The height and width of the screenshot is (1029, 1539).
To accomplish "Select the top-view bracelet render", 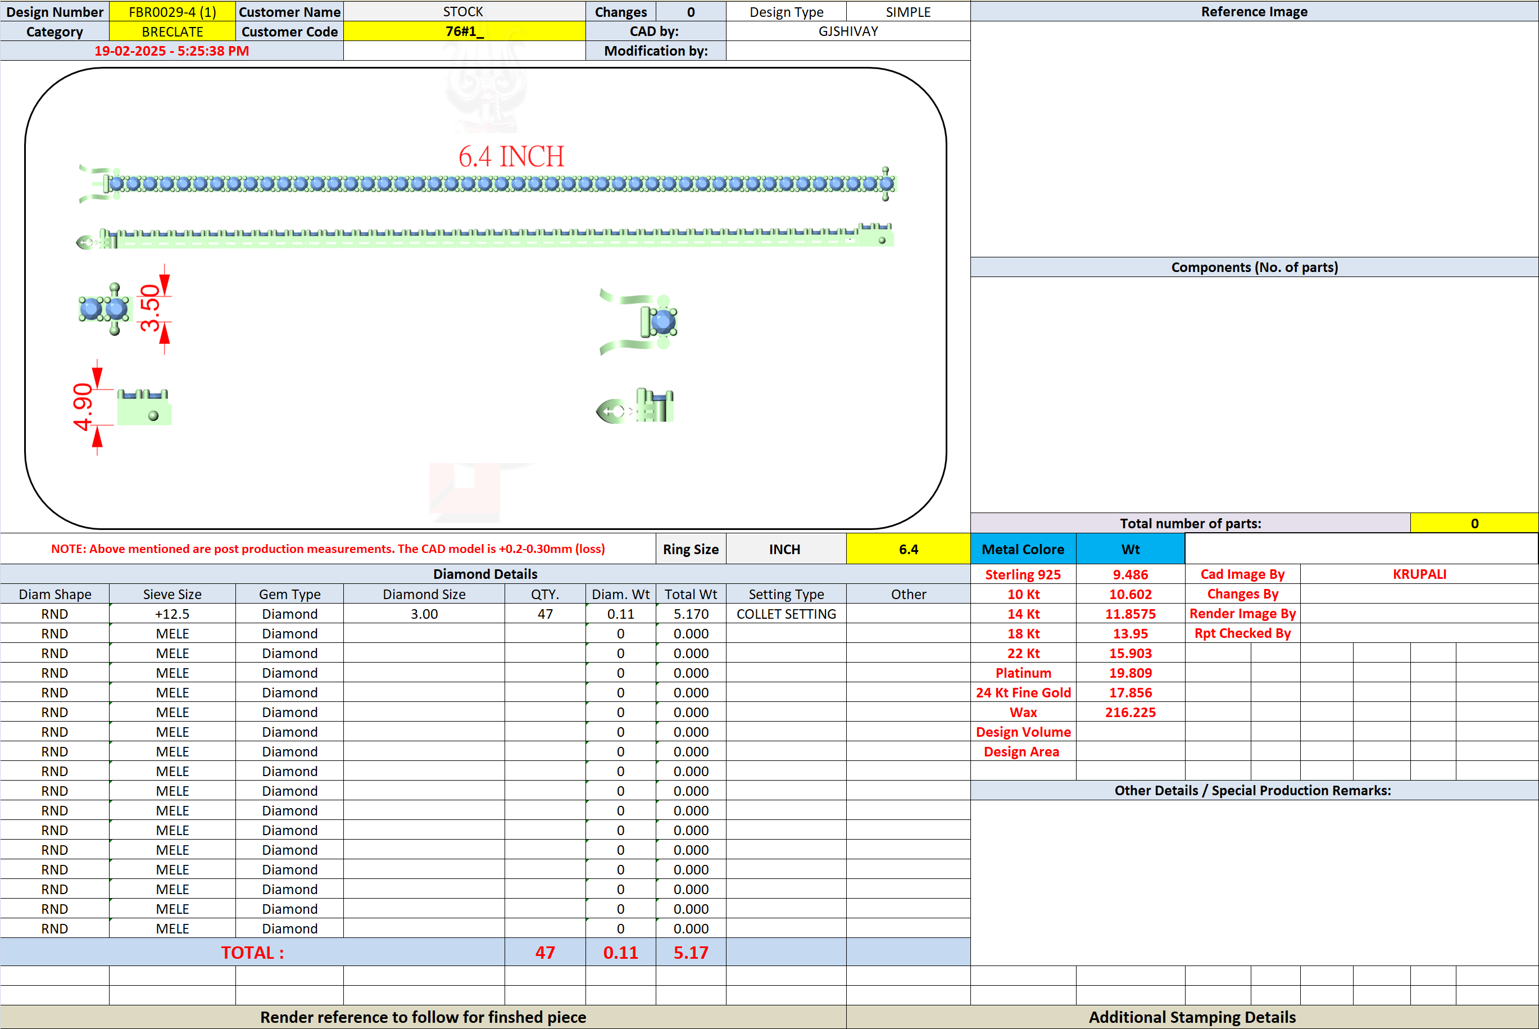I will (x=487, y=184).
